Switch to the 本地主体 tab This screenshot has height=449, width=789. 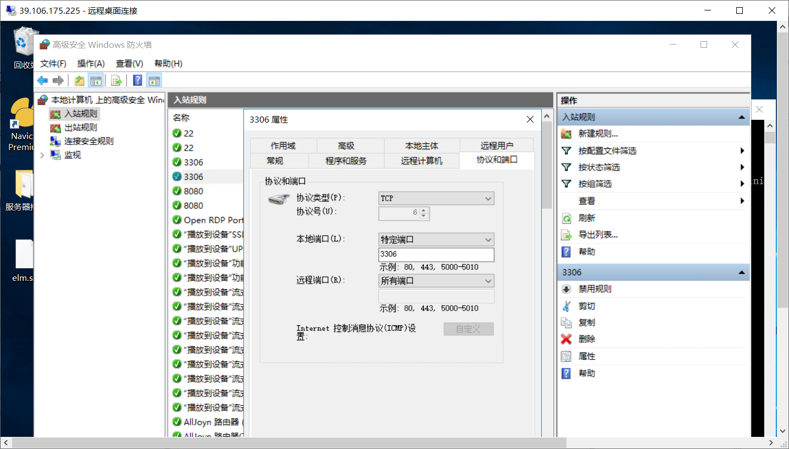(x=421, y=146)
